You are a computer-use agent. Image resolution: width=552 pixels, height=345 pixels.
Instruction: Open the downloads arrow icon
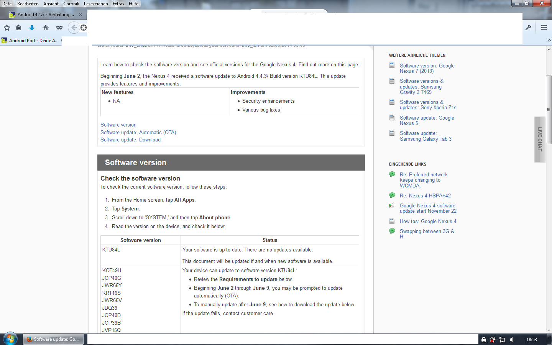coord(32,28)
